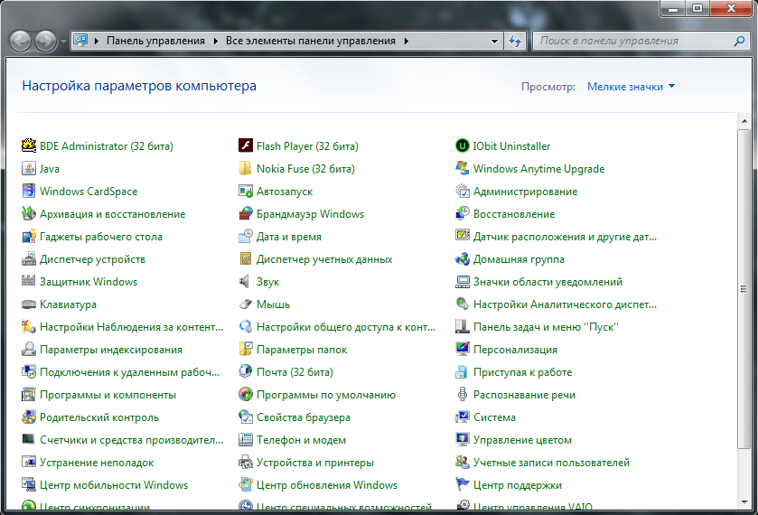
Task: Click the Java coffee cup icon
Action: click(29, 168)
